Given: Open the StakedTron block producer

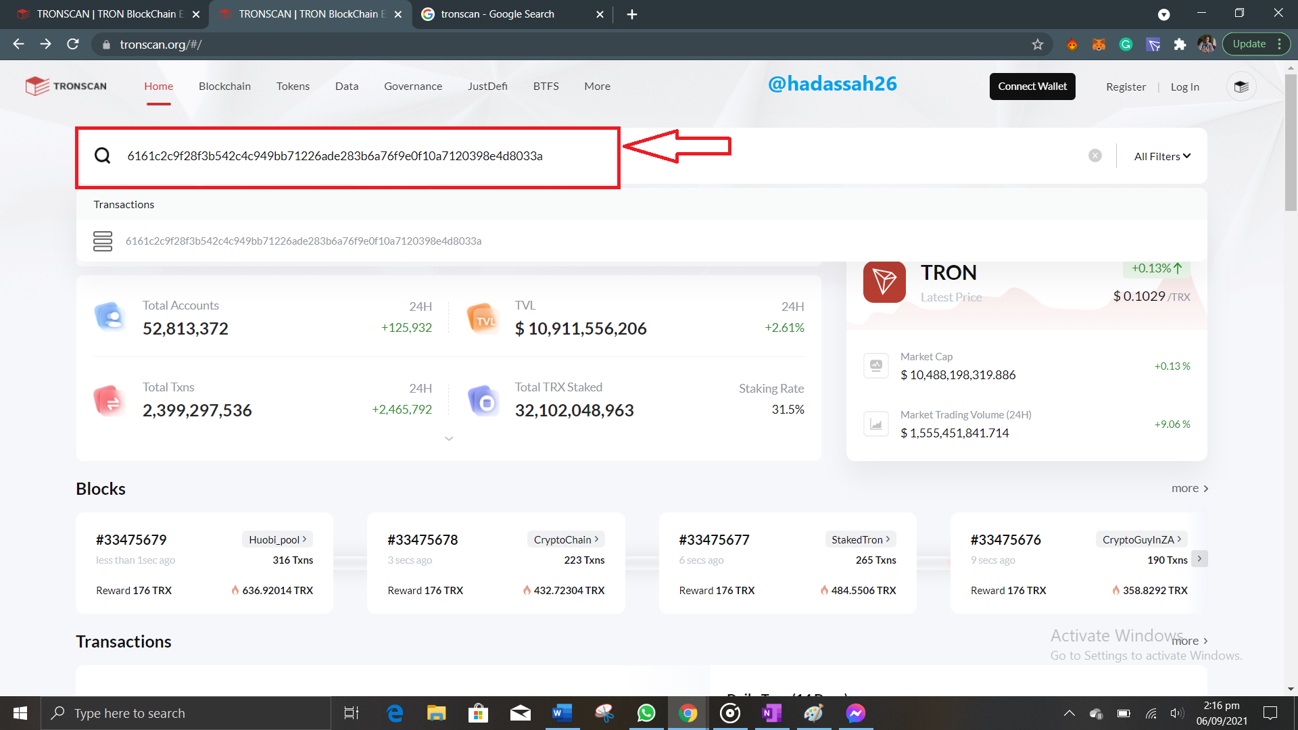Looking at the screenshot, I should pyautogui.click(x=861, y=539).
